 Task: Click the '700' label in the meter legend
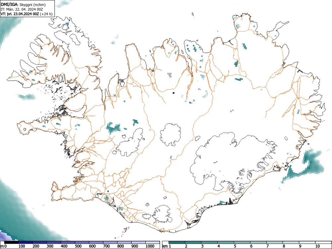pos(106,246)
